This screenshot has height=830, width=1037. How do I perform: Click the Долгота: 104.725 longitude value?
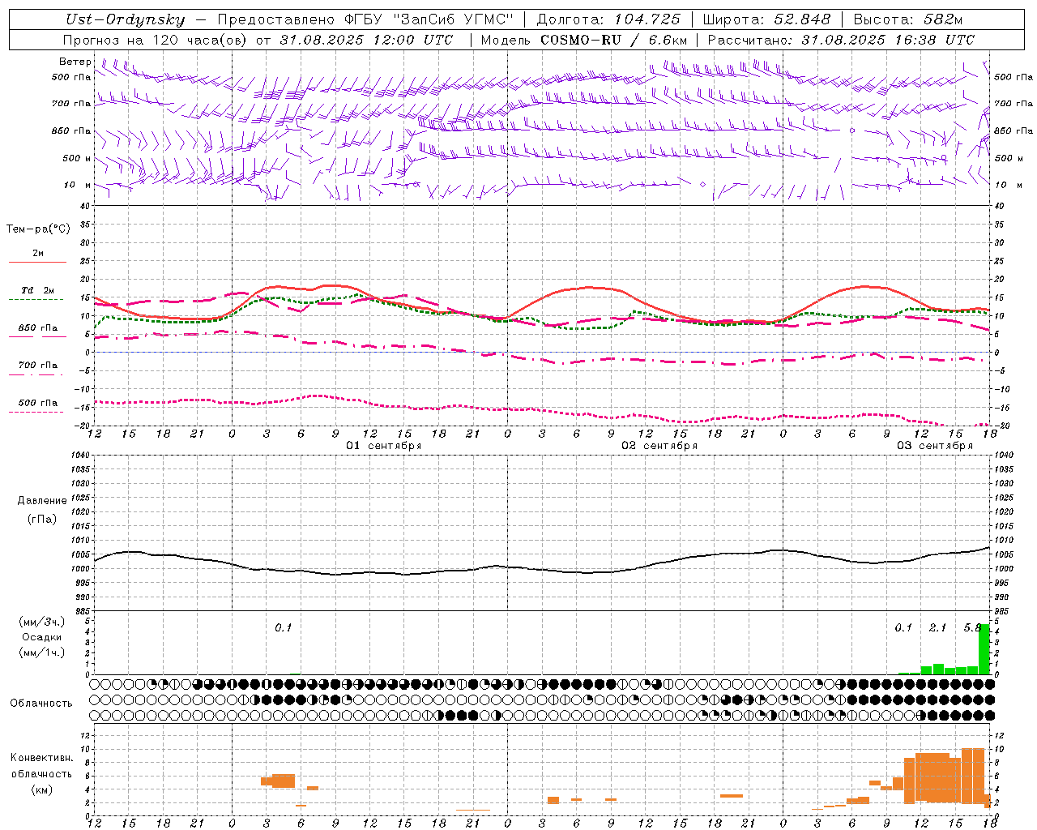[x=608, y=20]
